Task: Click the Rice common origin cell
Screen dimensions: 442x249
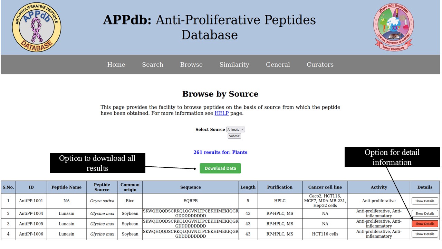Action: point(130,201)
